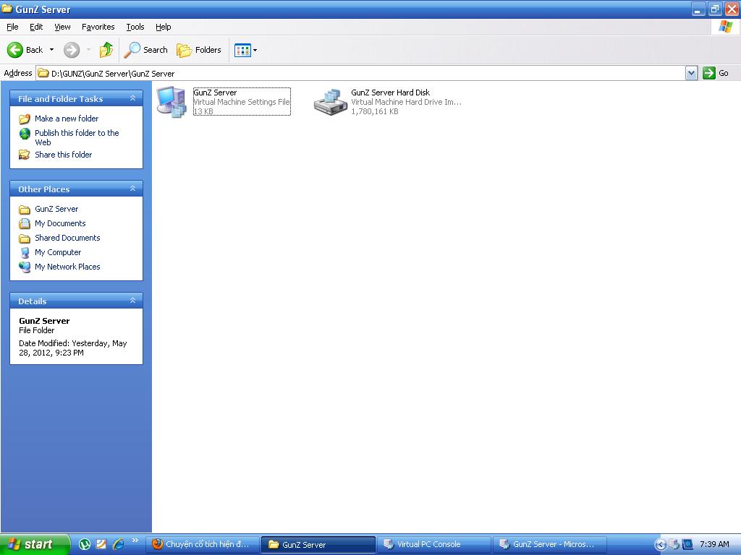Click the rightmost blue monitor tray icon
741x555 pixels.
click(687, 544)
